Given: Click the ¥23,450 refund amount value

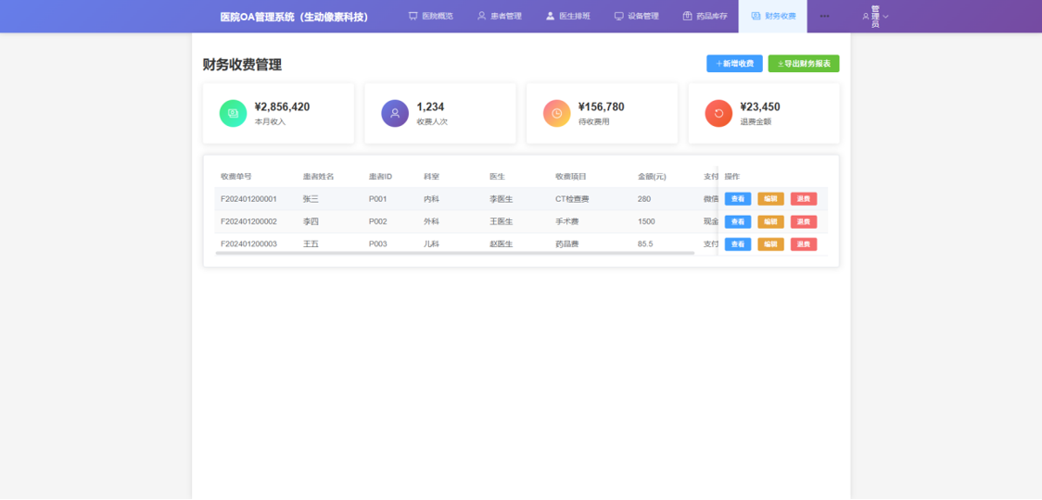Looking at the screenshot, I should [760, 106].
